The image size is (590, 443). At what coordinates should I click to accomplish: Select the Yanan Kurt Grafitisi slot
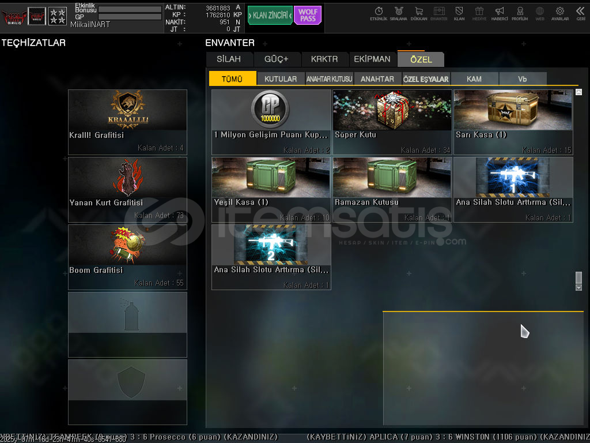[x=127, y=189]
